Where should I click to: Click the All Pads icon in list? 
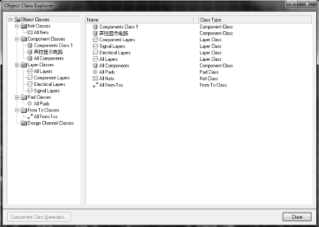(x=95, y=72)
